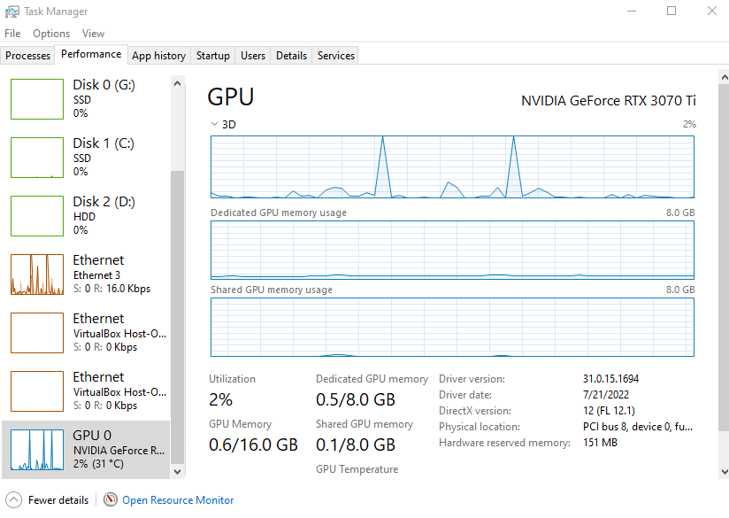Switch to the Processes tab
Viewport: 729px width, 518px height.
[x=28, y=56]
